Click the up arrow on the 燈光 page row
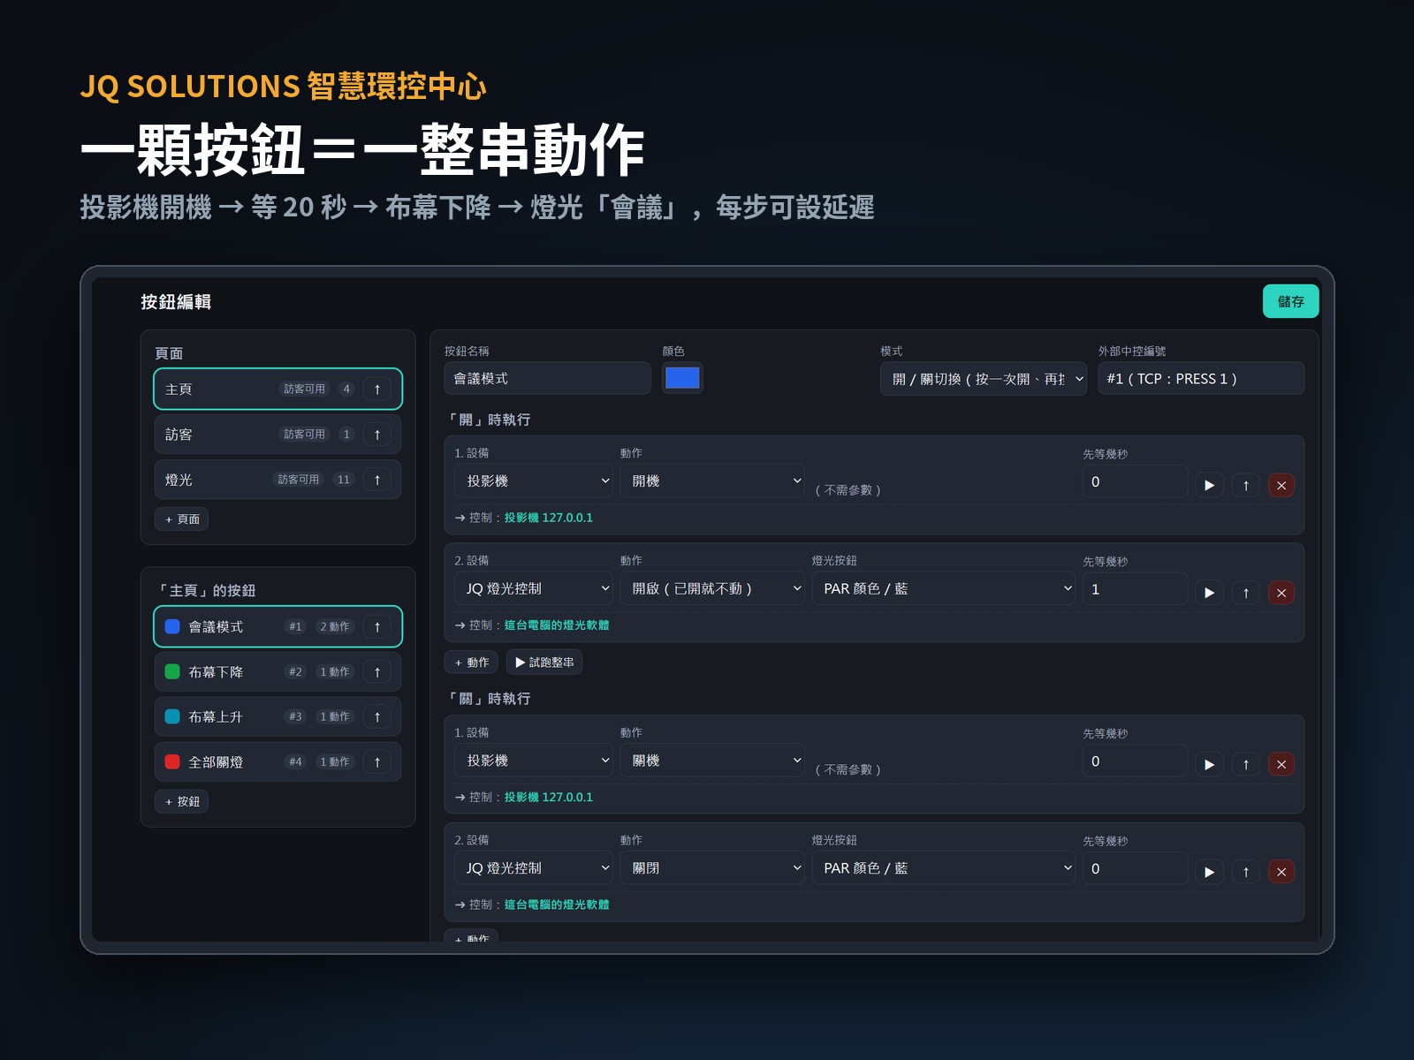 point(377,480)
